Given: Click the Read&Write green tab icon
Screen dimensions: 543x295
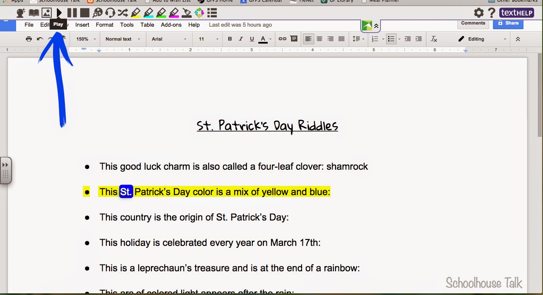Looking at the screenshot, I should coord(367,26).
